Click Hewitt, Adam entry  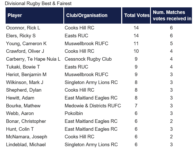(x=20, y=98)
